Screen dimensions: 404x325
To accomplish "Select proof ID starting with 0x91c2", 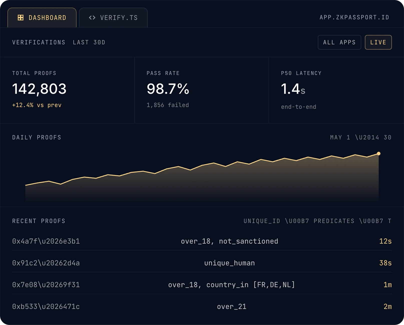I will pyautogui.click(x=46, y=263).
